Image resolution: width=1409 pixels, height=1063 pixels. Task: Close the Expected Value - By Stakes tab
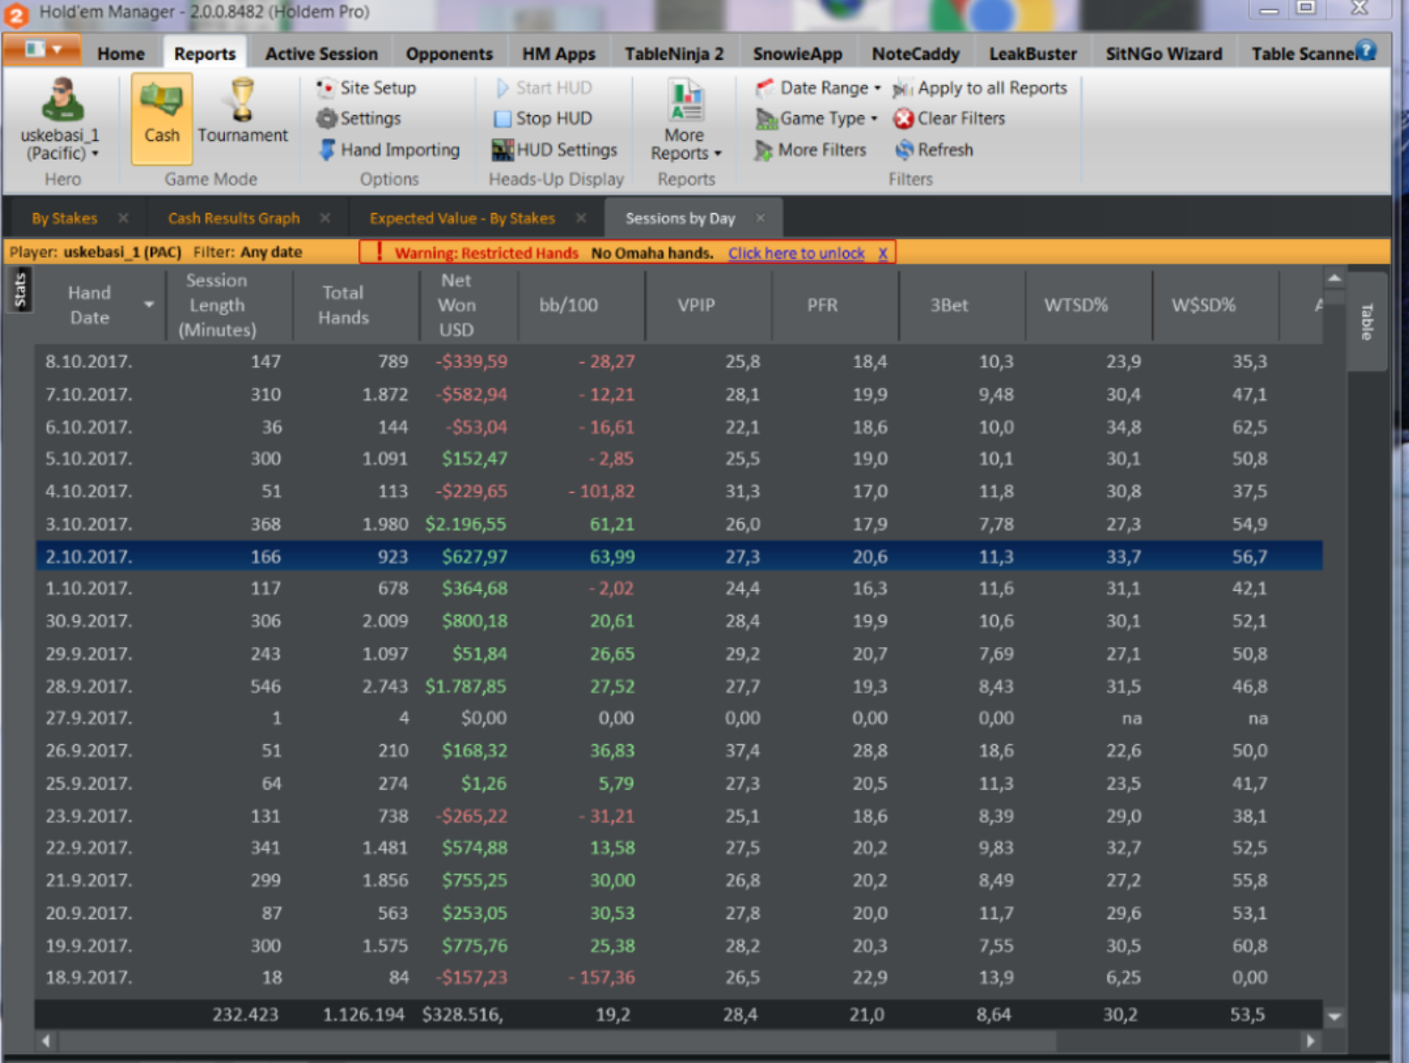point(581,218)
